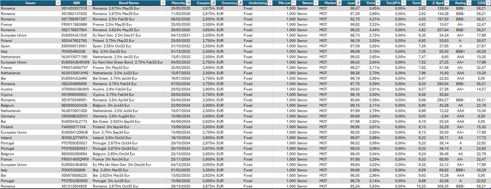Expand the Z-Sprd column dropdown

447,3
